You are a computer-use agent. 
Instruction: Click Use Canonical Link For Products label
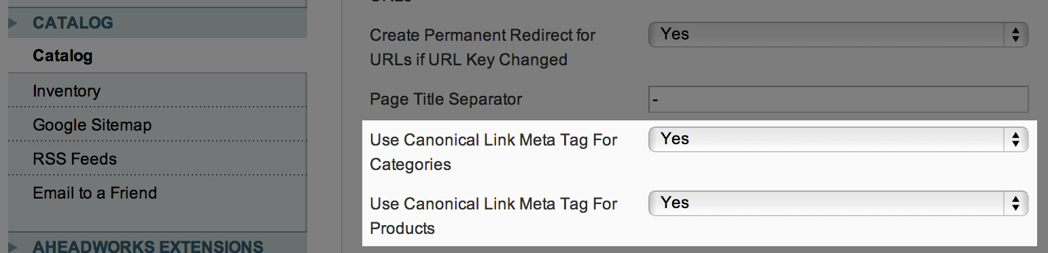tap(493, 216)
